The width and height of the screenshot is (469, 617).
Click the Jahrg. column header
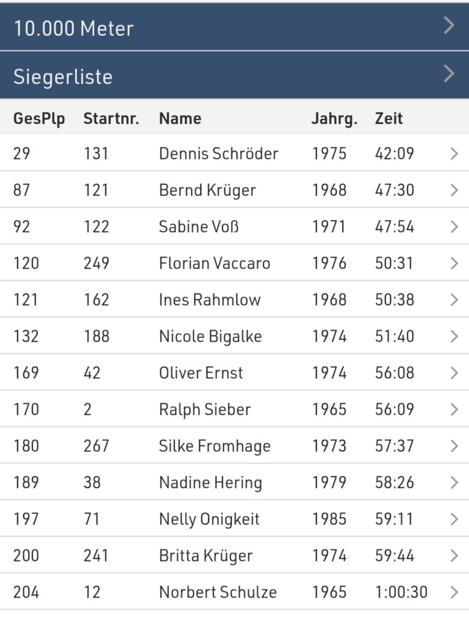click(334, 119)
